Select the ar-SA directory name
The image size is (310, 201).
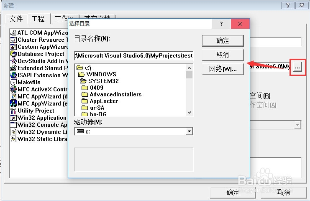point(97,108)
